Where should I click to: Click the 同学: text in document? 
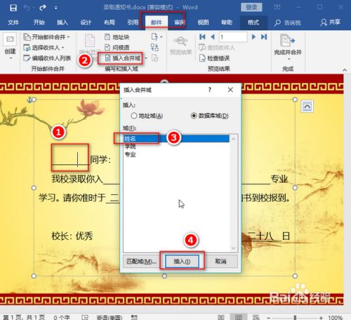coord(100,160)
